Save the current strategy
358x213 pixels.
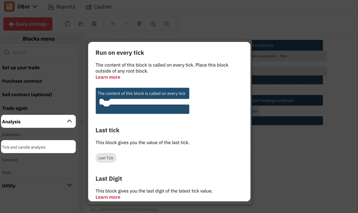tap(94, 24)
